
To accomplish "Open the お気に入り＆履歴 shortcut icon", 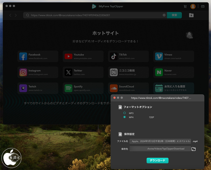I will pyautogui.click(x=159, y=88).
